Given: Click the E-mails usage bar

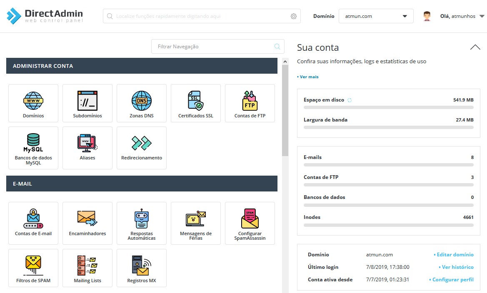Looking at the screenshot, I should pyautogui.click(x=389, y=165).
